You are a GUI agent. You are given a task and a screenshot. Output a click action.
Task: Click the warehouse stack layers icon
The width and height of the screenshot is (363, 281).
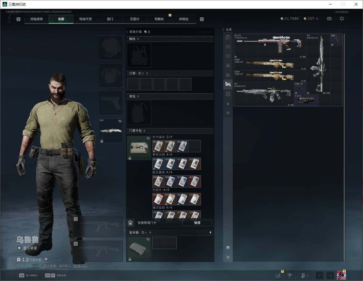[x=228, y=248]
